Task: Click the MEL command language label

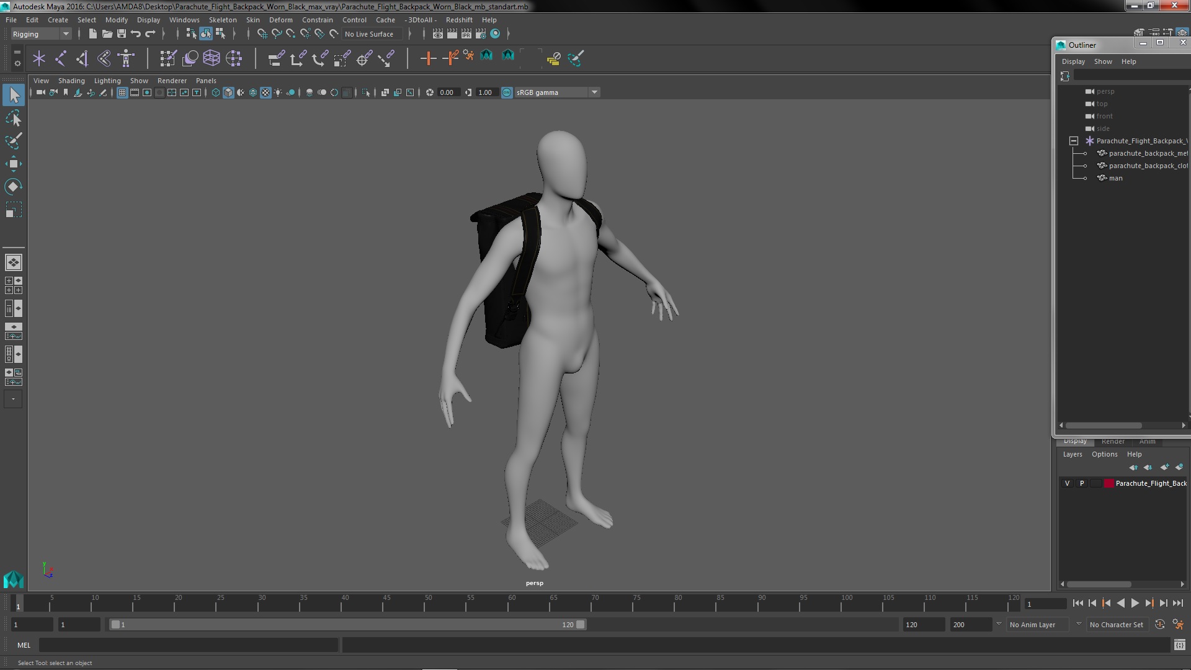Action: click(24, 645)
